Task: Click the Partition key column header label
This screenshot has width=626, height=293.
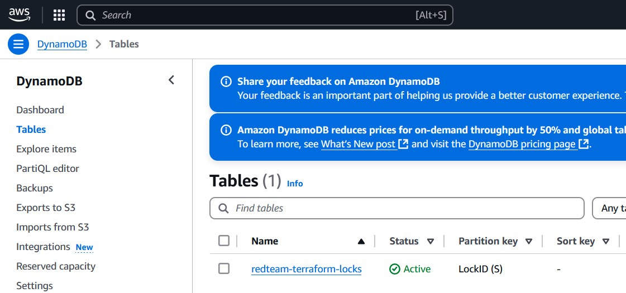Action: click(488, 241)
